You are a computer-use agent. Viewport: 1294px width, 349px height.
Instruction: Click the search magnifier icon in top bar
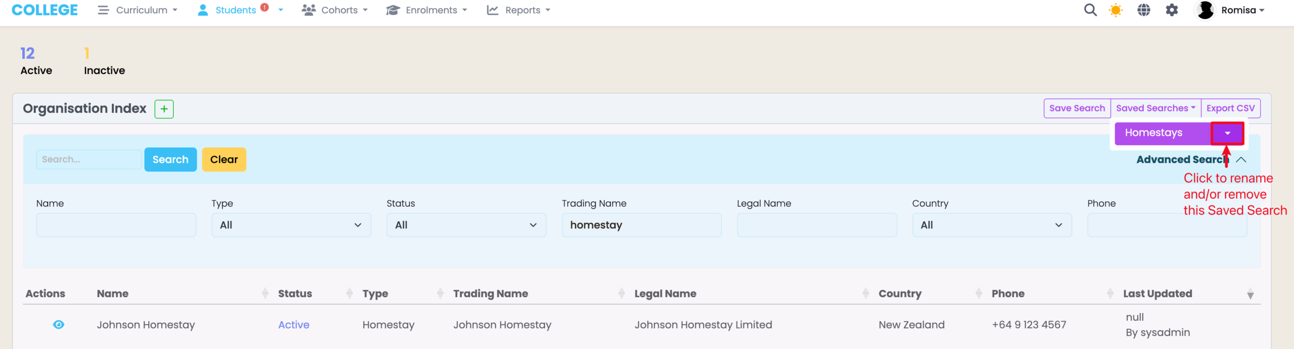[1090, 10]
